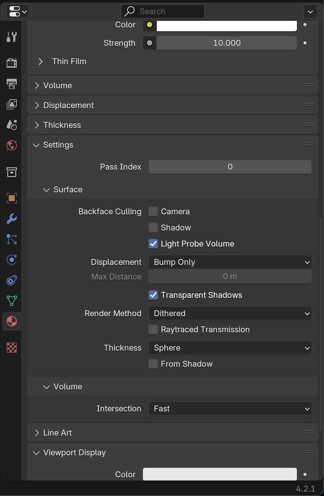
Task: Open the Texture properties checker tab
Action: [x=12, y=348]
